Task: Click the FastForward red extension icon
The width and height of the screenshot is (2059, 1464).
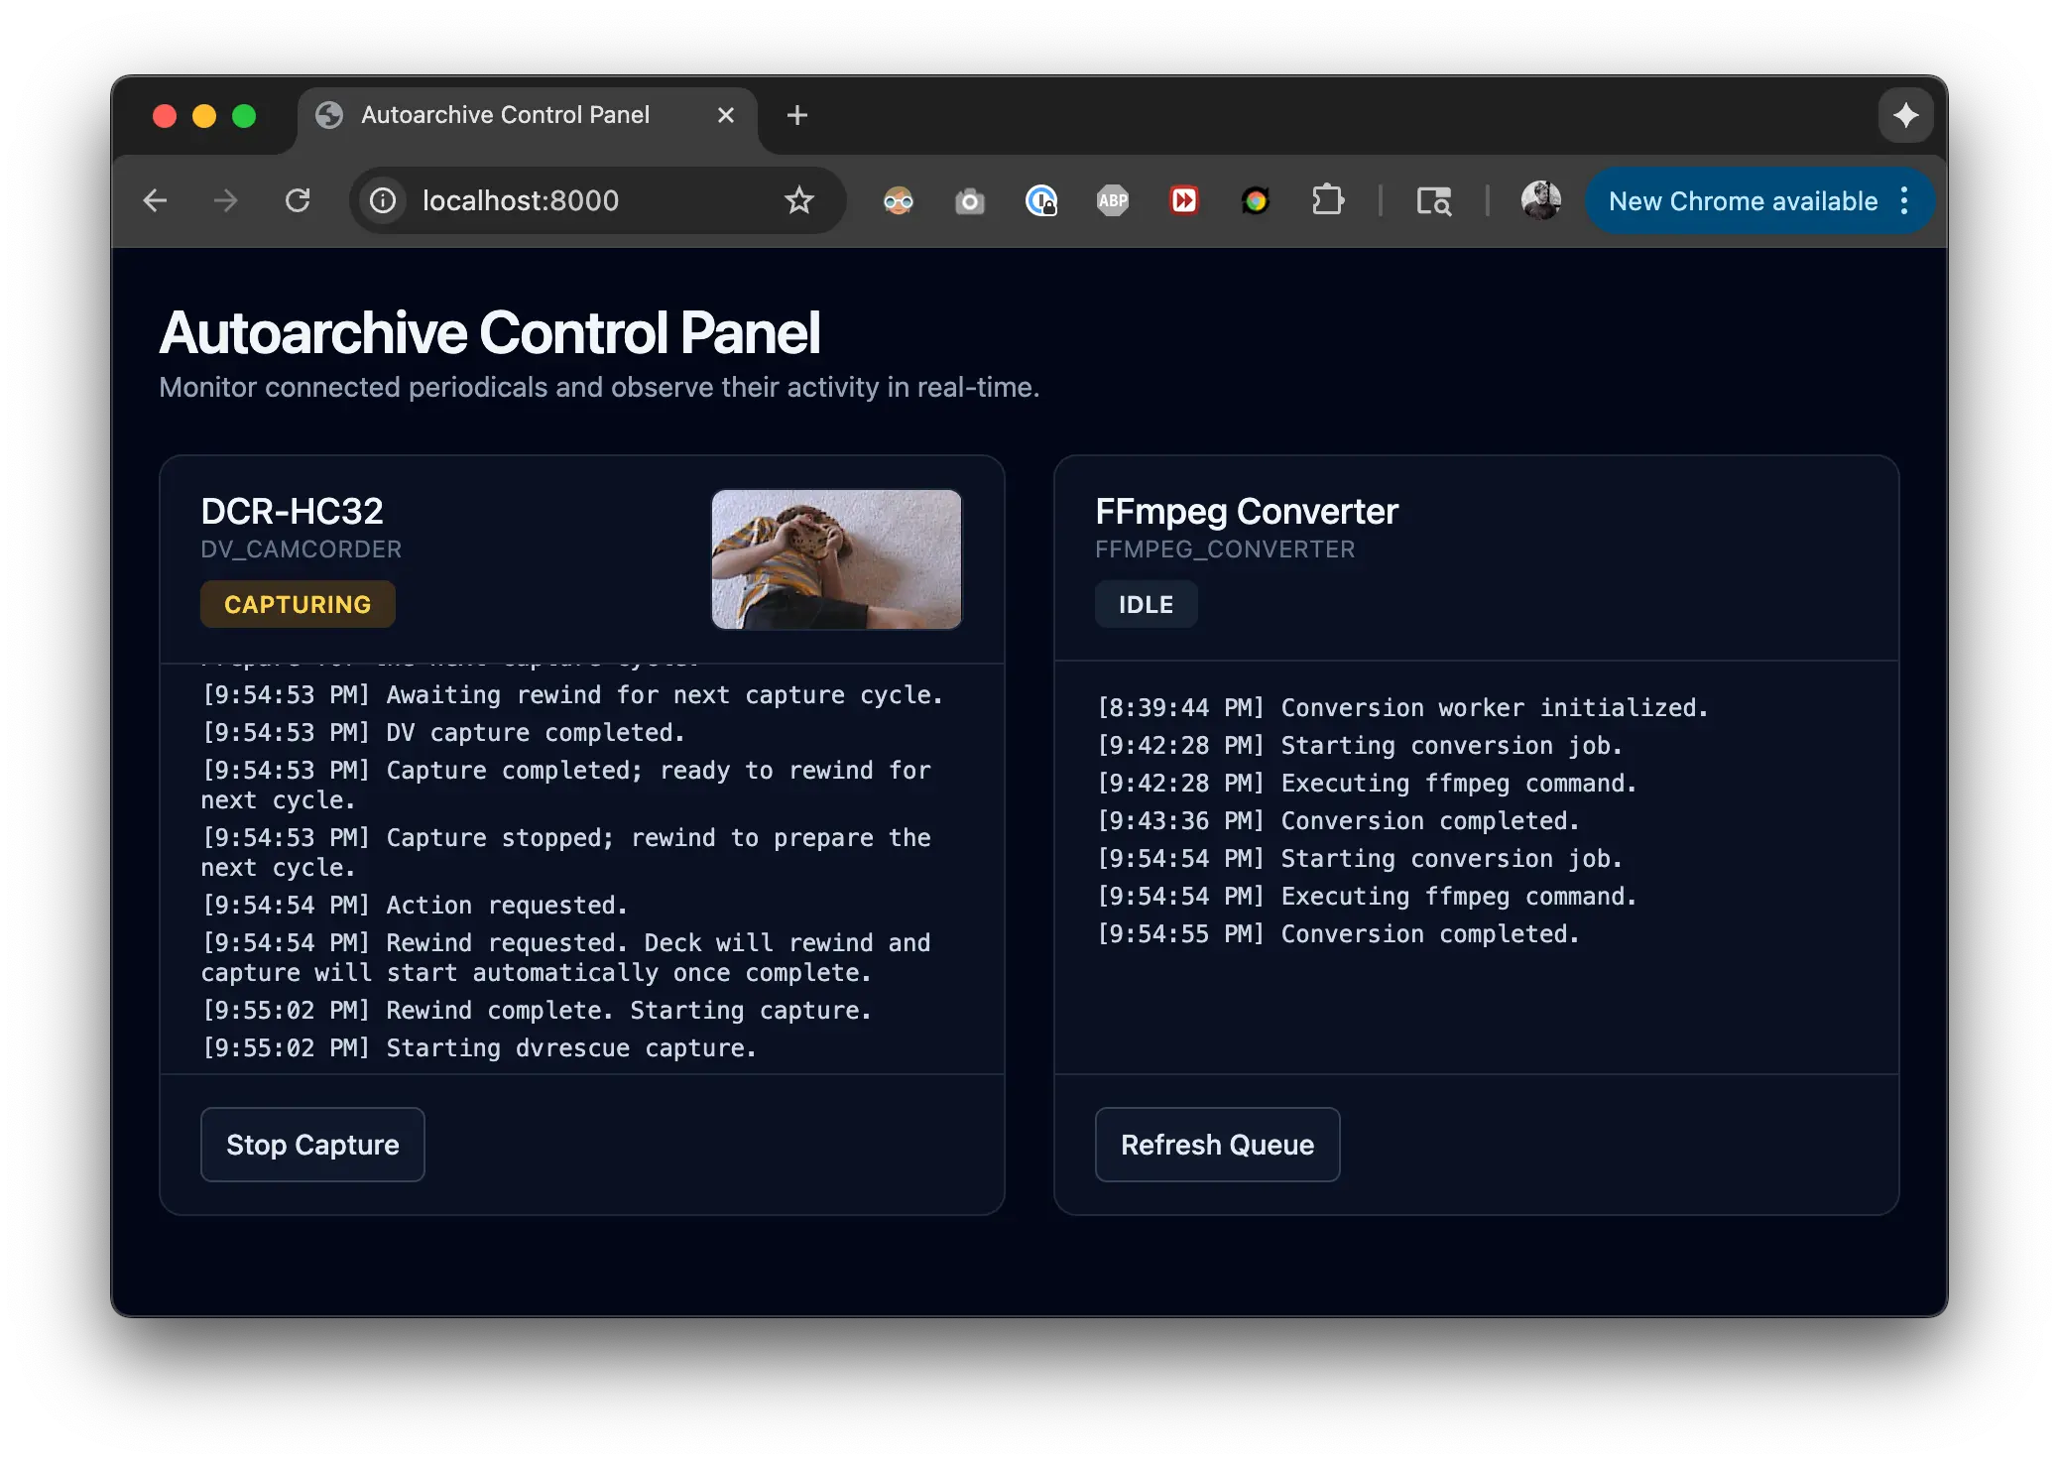Action: [1183, 200]
